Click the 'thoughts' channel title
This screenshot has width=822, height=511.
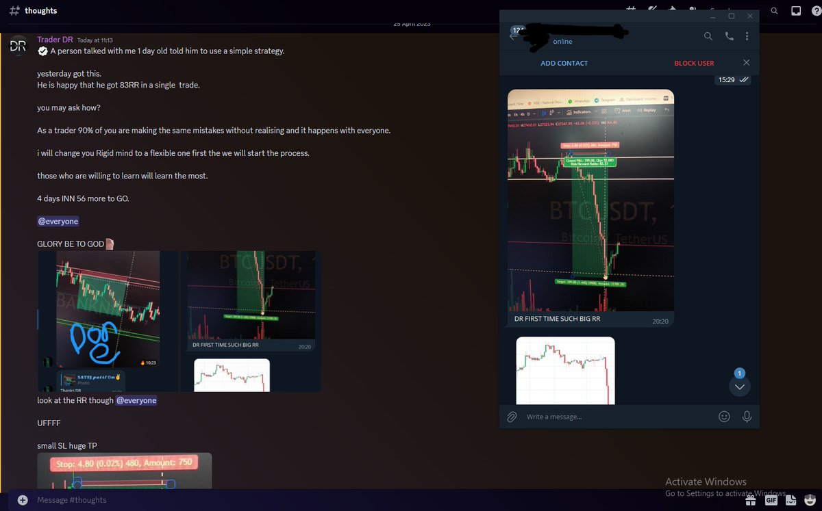(40, 11)
